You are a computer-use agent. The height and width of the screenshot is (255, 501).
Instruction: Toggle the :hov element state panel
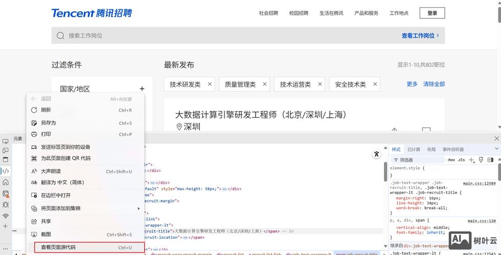451,160
